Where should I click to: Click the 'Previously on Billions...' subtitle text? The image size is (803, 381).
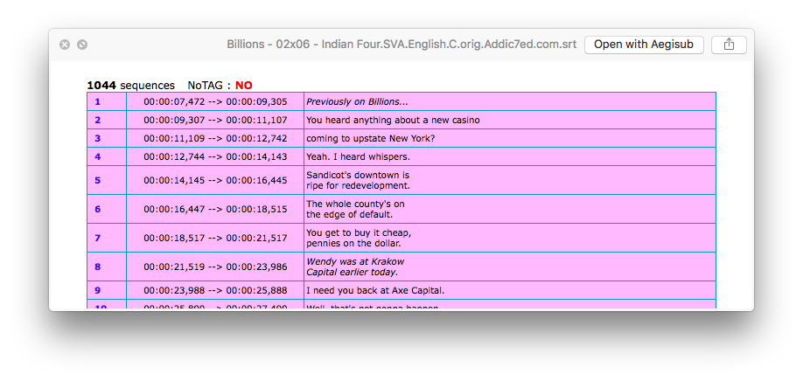357,101
